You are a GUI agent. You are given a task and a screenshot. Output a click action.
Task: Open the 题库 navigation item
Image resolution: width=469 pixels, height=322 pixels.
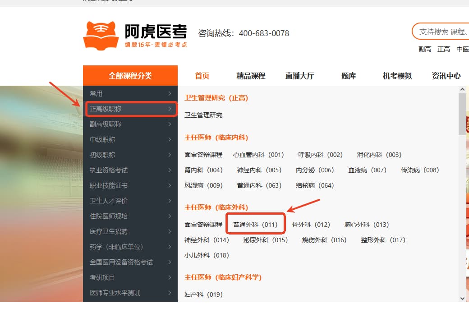[349, 76]
